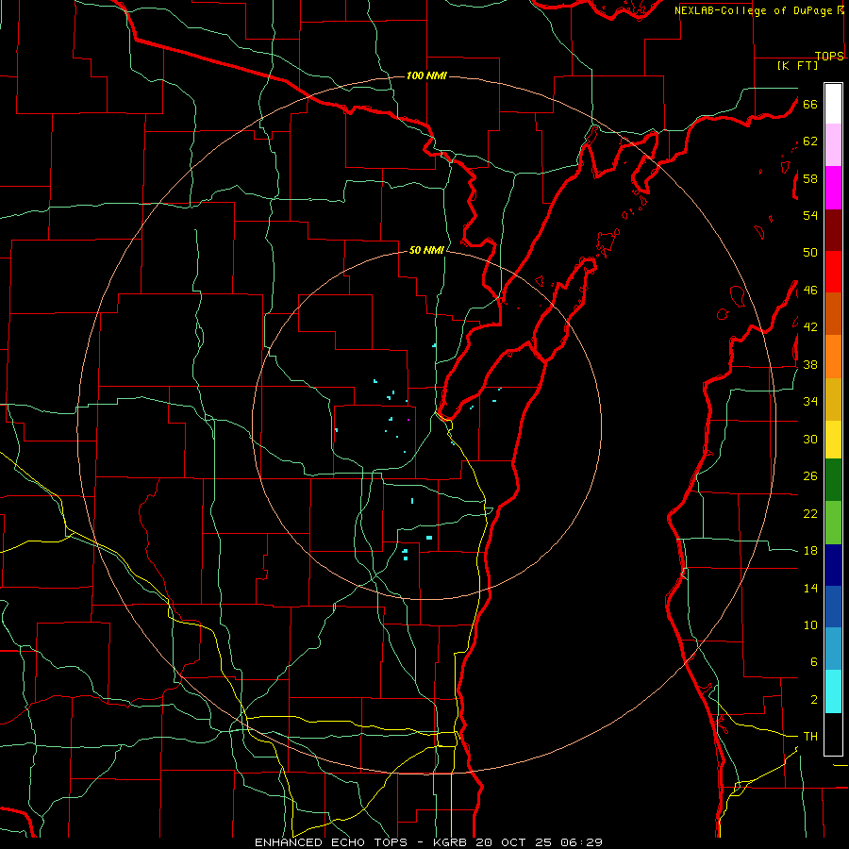This screenshot has width=849, height=849.
Task: Click the cyan 6 kft legend swatch
Action: [x=833, y=691]
